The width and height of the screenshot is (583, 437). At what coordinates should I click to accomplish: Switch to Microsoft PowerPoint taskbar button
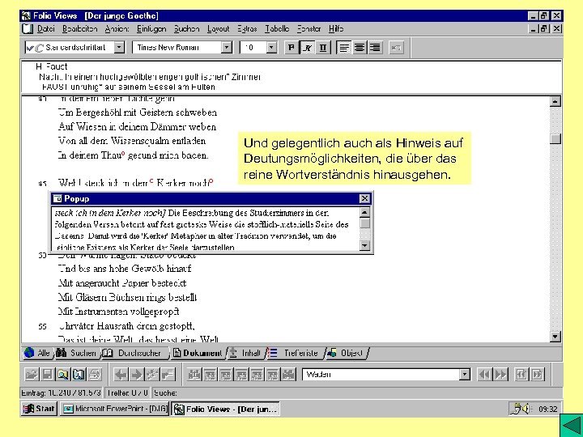click(114, 409)
